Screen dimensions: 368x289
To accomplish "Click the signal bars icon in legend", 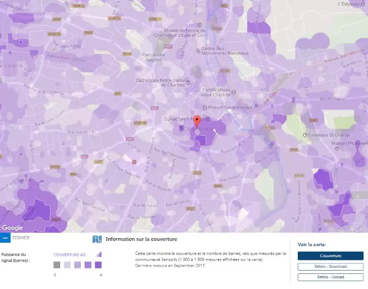I will [x=99, y=254].
